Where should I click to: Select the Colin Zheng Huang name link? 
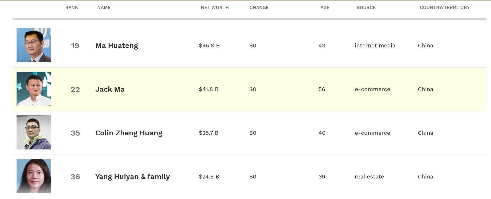(x=129, y=133)
